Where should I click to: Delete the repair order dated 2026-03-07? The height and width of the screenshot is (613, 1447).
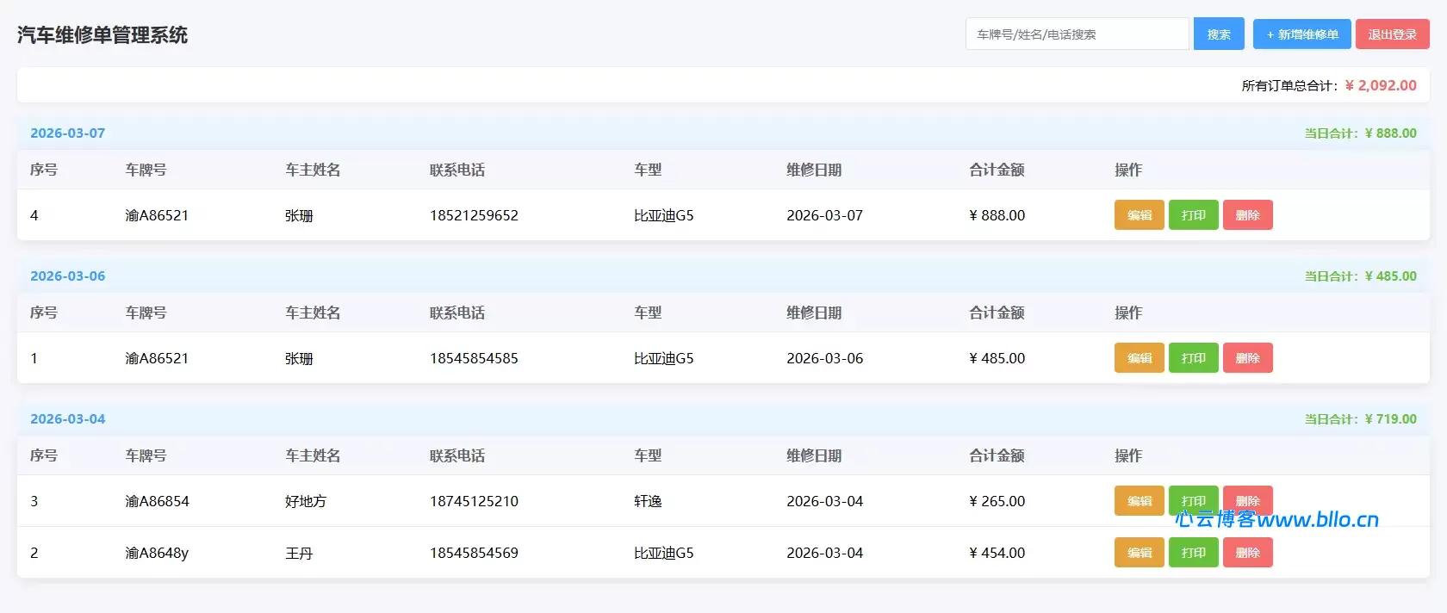click(1247, 215)
